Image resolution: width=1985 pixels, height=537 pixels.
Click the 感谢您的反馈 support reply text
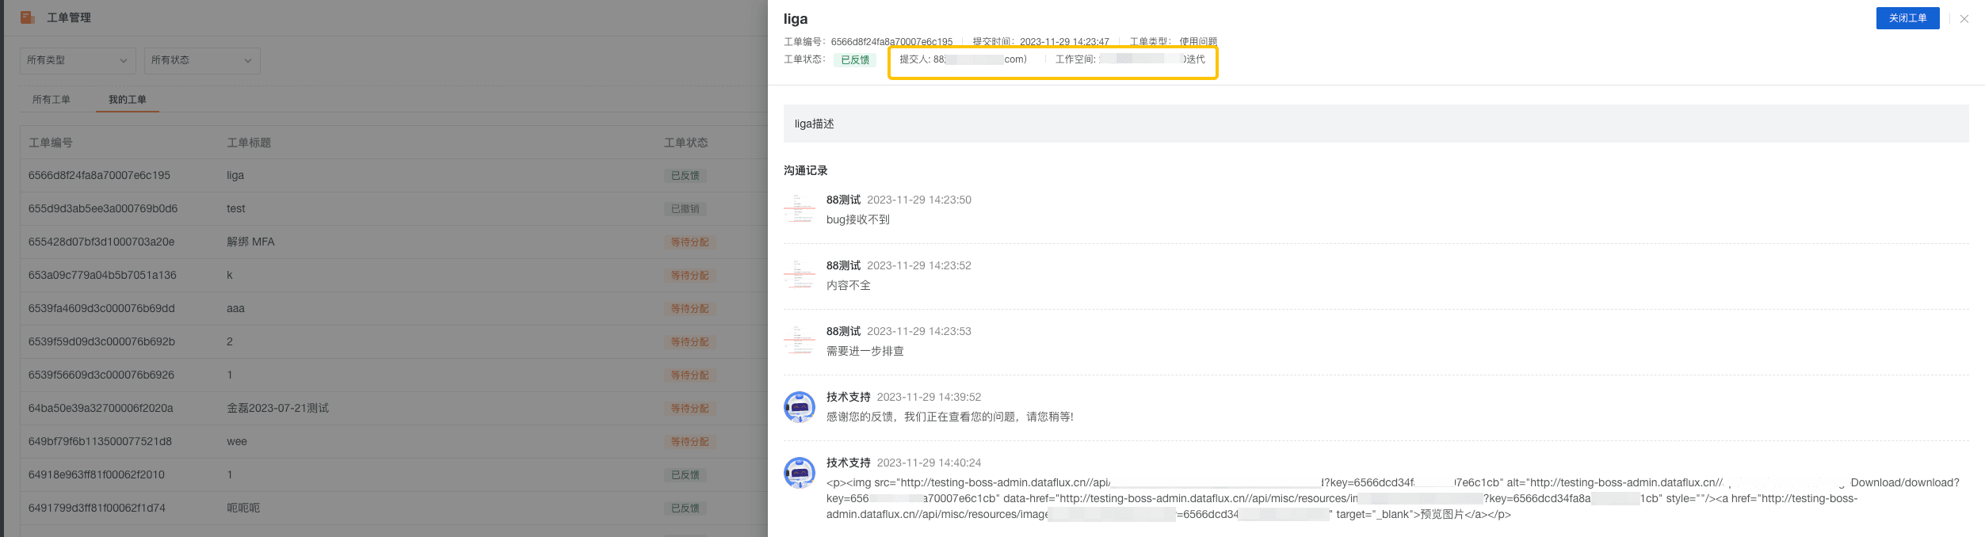click(950, 417)
